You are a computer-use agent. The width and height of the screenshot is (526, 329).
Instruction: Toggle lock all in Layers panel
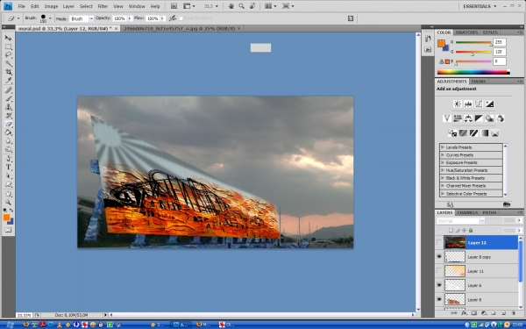pos(471,230)
